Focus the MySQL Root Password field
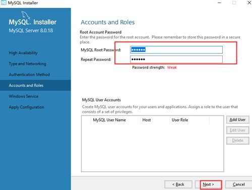Image resolution: width=252 pixels, height=190 pixels. [176, 50]
